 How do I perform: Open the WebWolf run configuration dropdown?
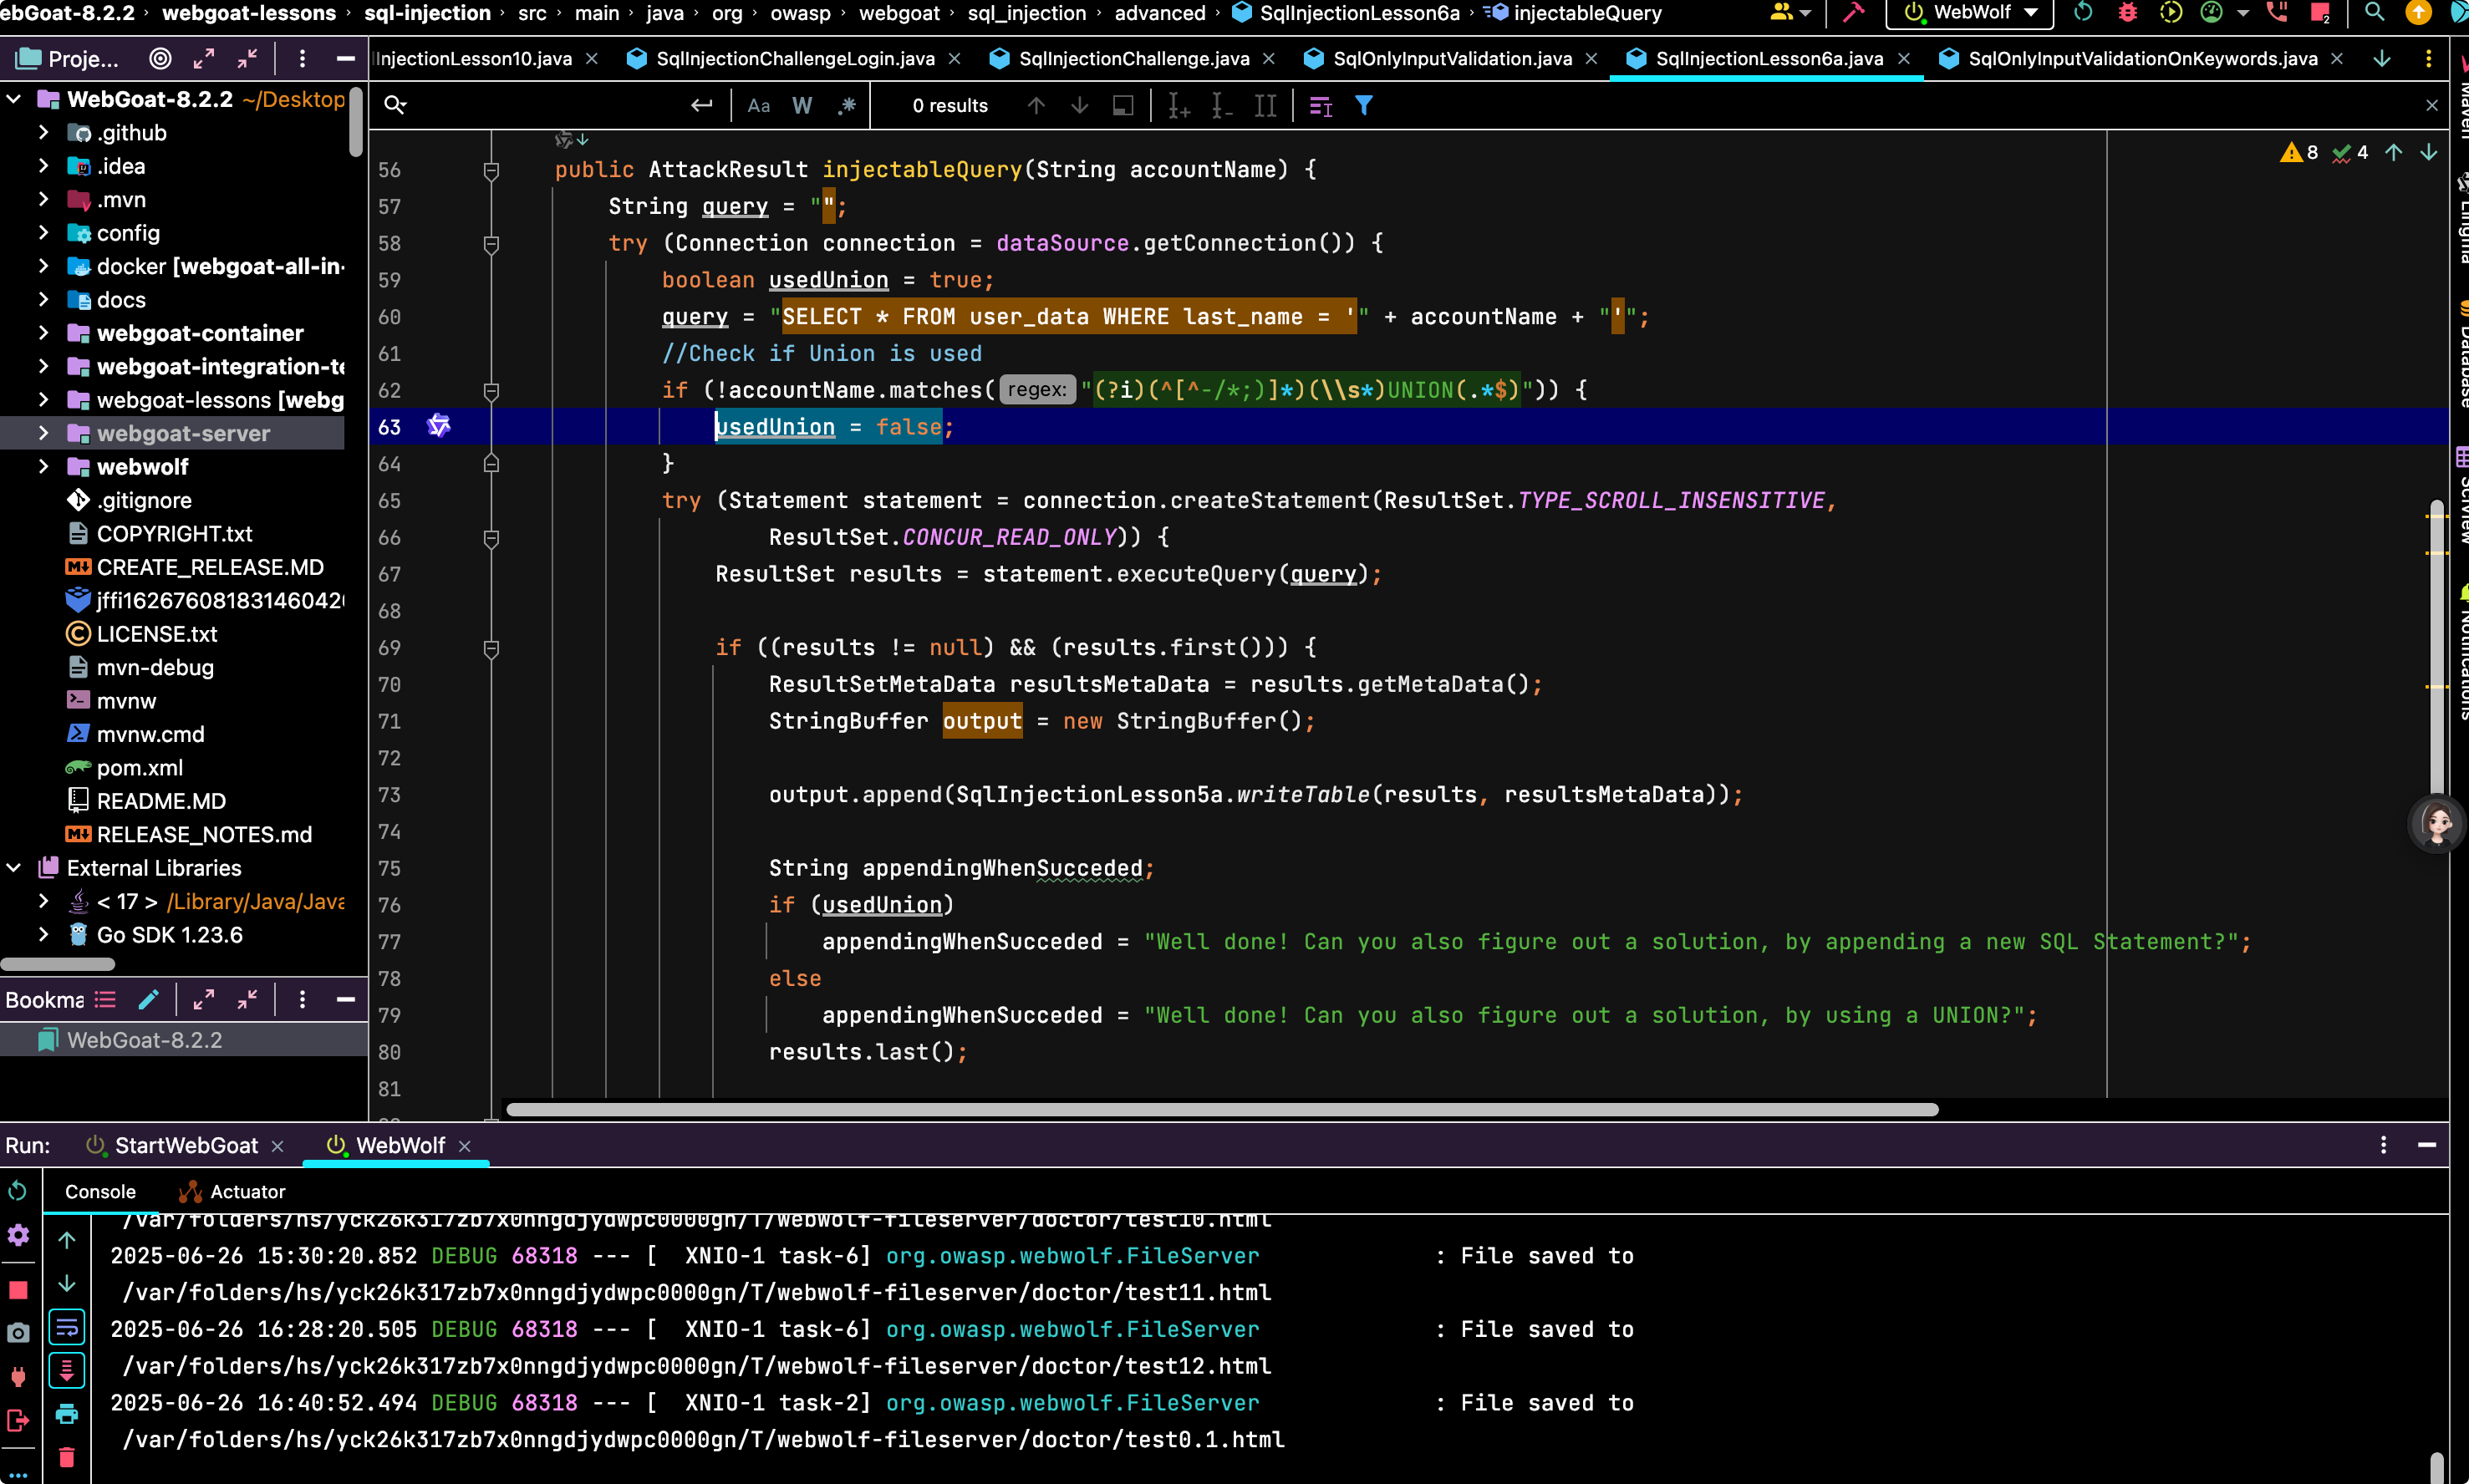coord(1969,13)
